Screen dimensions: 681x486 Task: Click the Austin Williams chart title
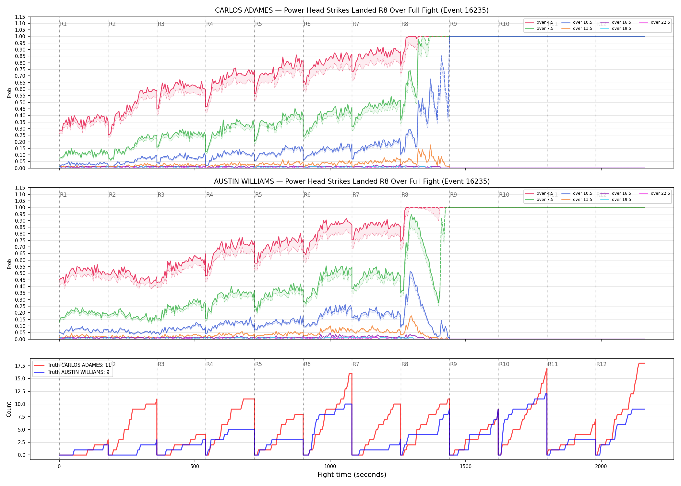coord(352,181)
